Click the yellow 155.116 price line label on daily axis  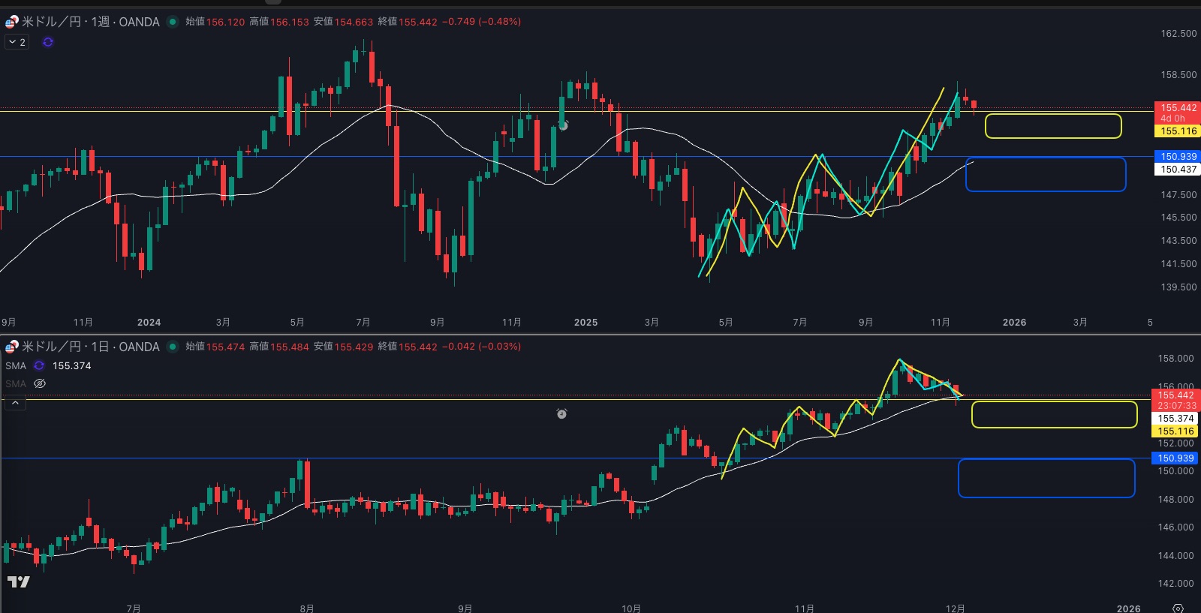coord(1175,431)
